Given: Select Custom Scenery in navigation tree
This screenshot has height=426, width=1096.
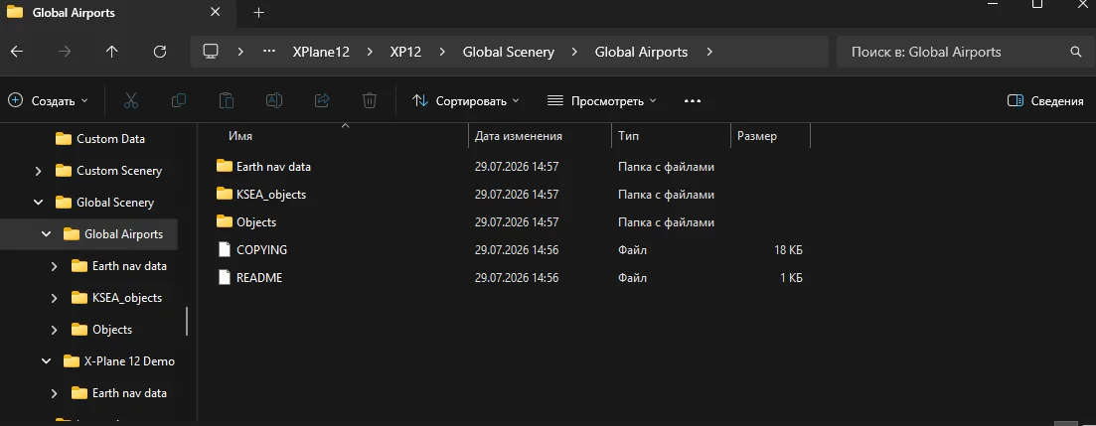Looking at the screenshot, I should [x=119, y=171].
